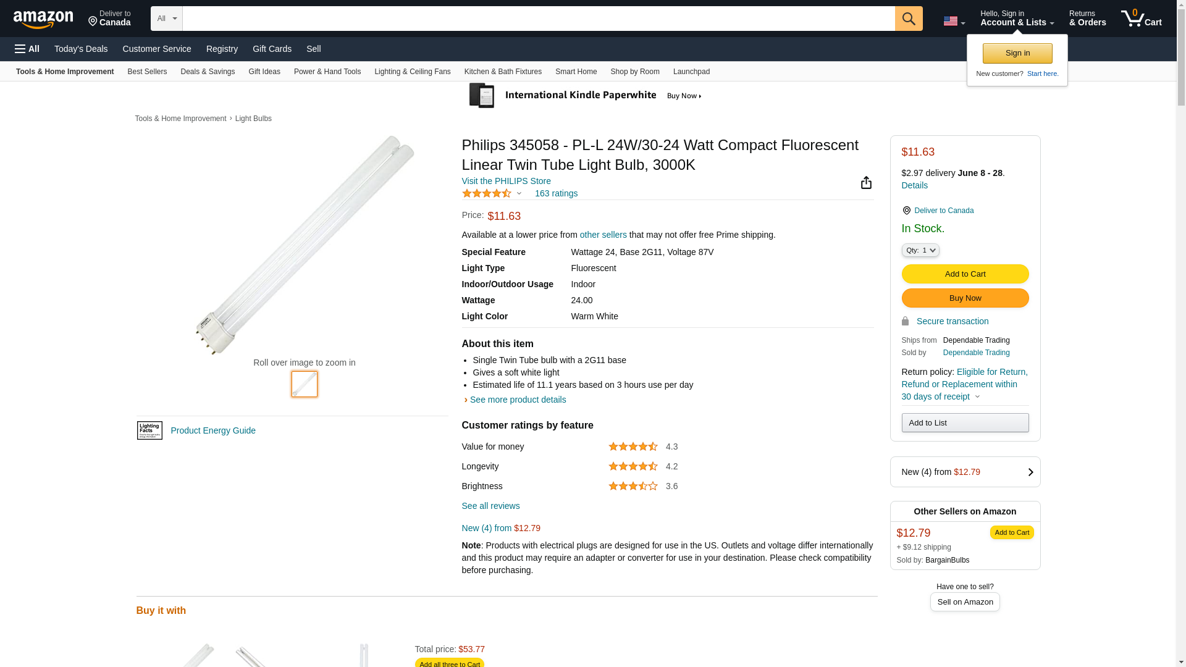1186x667 pixels.
Task: Select the product image thumbnail
Action: point(305,384)
